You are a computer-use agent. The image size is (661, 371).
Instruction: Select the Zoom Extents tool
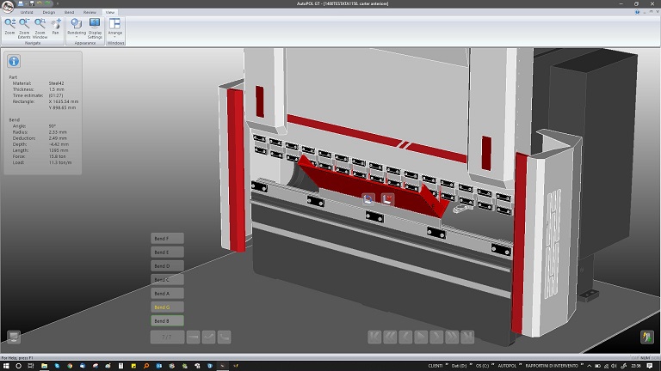pos(24,27)
